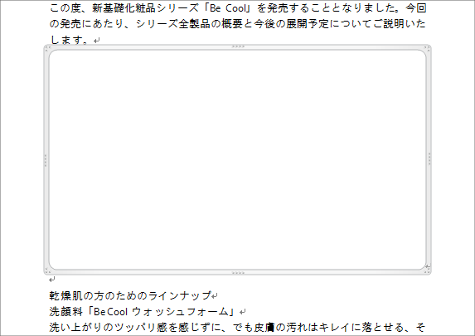This screenshot has width=475, height=336.
Task: Click the word 展開予定 in second line
Action: coord(308,24)
